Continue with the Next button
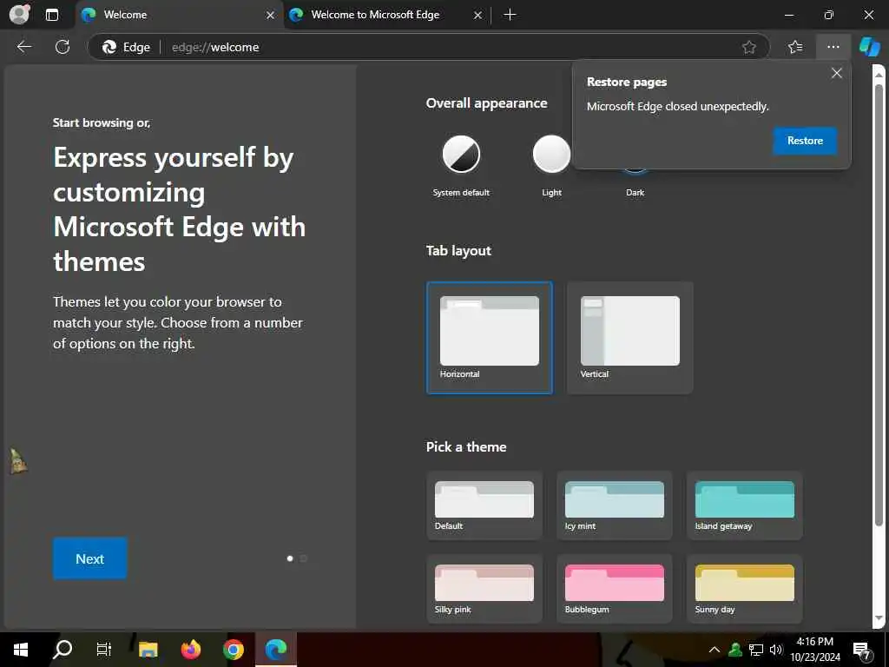Viewport: 889px width, 667px height. coord(89,558)
